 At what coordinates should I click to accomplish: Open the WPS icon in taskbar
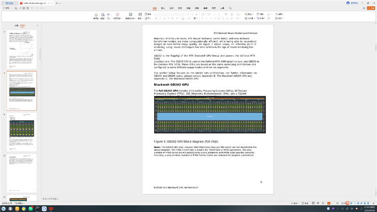click(51, 209)
